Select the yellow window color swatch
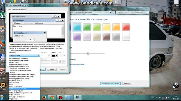181x101 pixels. pyautogui.click(x=106, y=27)
